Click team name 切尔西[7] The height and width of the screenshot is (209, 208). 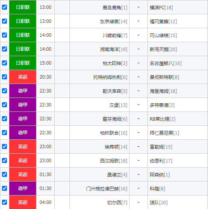click(x=117, y=202)
